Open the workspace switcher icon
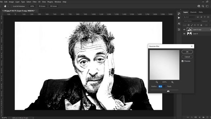211x119 pixels. [x=207, y=6]
